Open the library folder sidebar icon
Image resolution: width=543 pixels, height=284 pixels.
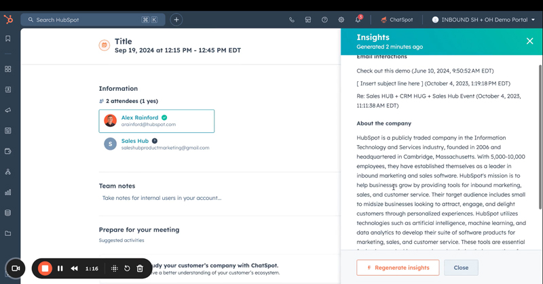pyautogui.click(x=8, y=233)
